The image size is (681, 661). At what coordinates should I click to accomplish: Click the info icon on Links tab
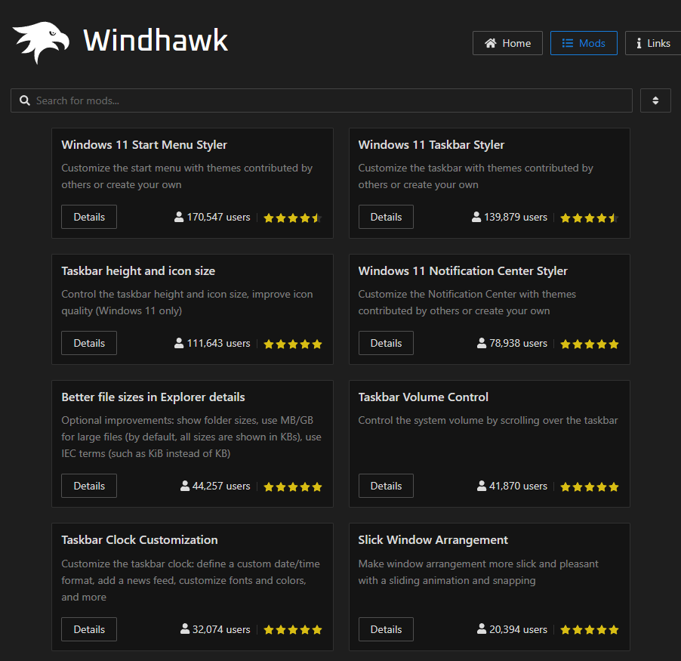[639, 43]
